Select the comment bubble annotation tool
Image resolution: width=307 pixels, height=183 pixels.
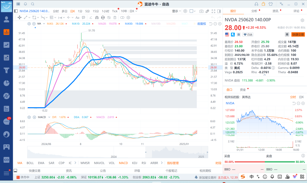click(x=84, y=17)
